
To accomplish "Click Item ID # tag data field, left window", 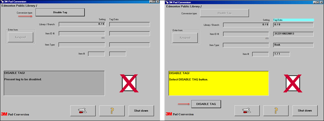I will pos(130,34).
